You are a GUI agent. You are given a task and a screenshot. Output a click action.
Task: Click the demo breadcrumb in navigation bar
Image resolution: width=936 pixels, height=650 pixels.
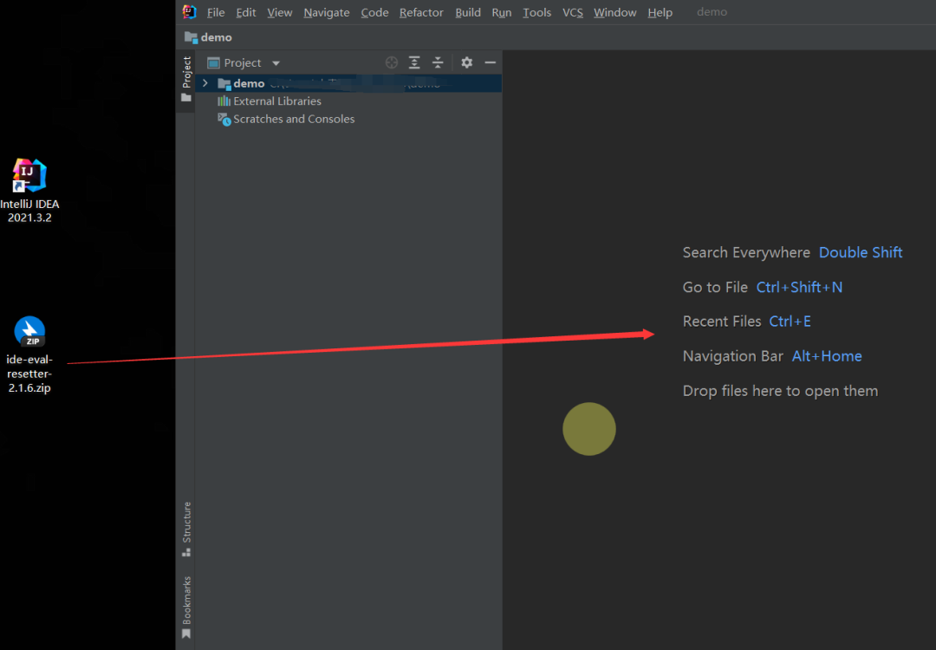pos(216,37)
